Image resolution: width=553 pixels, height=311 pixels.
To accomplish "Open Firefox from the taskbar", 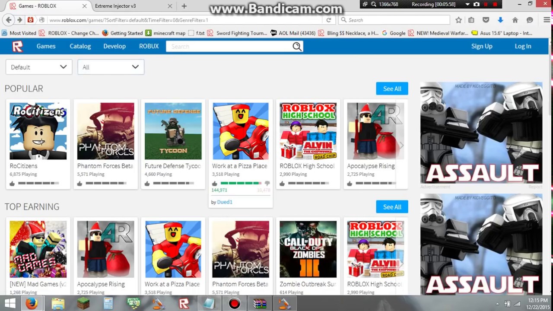I will pyautogui.click(x=31, y=304).
